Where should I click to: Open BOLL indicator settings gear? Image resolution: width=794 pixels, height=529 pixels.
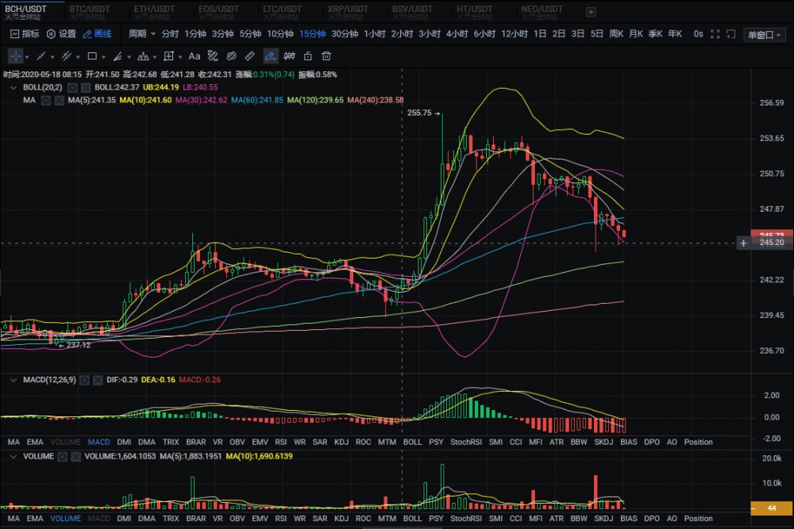tap(71, 87)
